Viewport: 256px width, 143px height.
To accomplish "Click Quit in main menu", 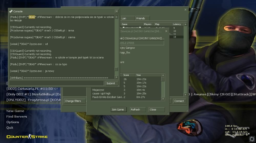I will coord(10,127).
